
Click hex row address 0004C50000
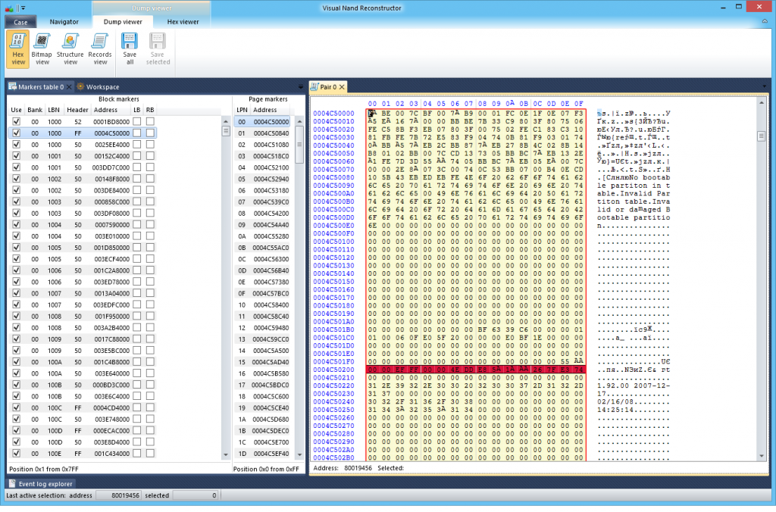pyautogui.click(x=333, y=114)
